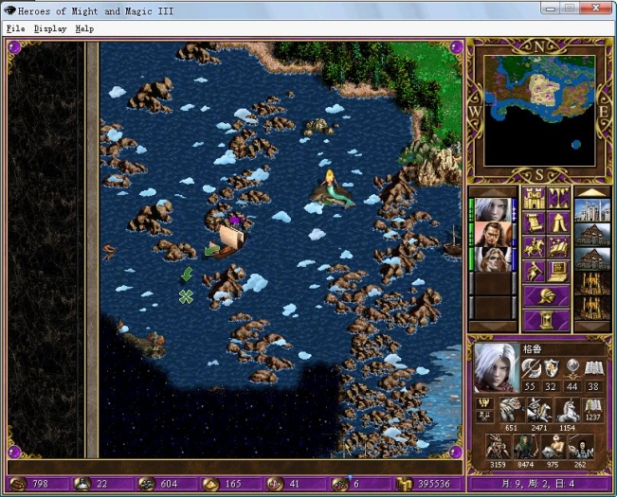Click the green path arrow below boat
The width and height of the screenshot is (617, 497).
187,274
